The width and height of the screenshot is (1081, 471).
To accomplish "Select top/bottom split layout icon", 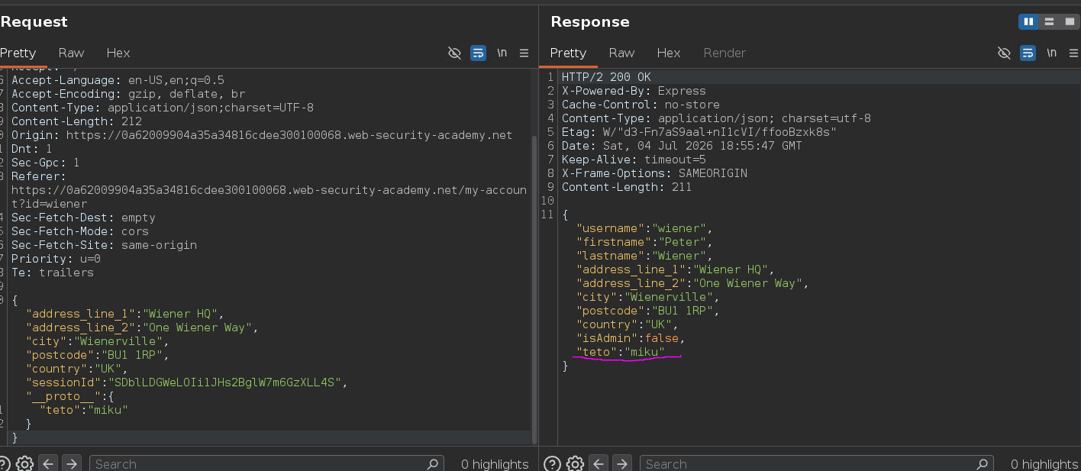I will point(1049,21).
